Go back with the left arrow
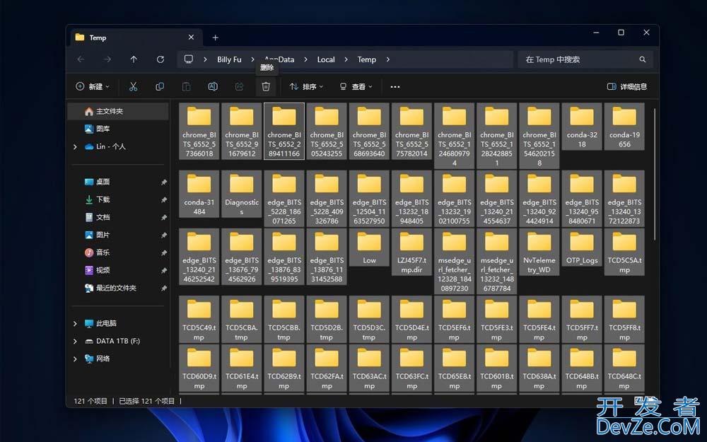The height and width of the screenshot is (442, 707). 81,59
